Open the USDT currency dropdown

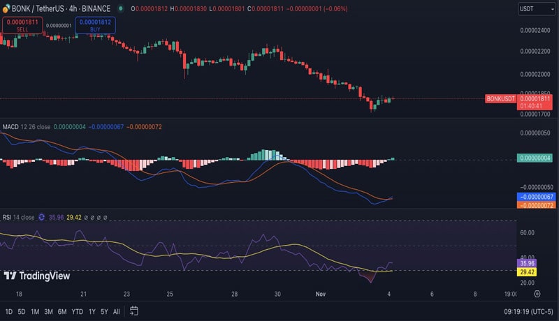tap(535, 9)
